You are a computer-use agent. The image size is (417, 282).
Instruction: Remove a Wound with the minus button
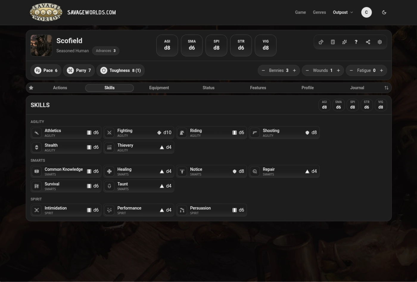click(x=307, y=70)
